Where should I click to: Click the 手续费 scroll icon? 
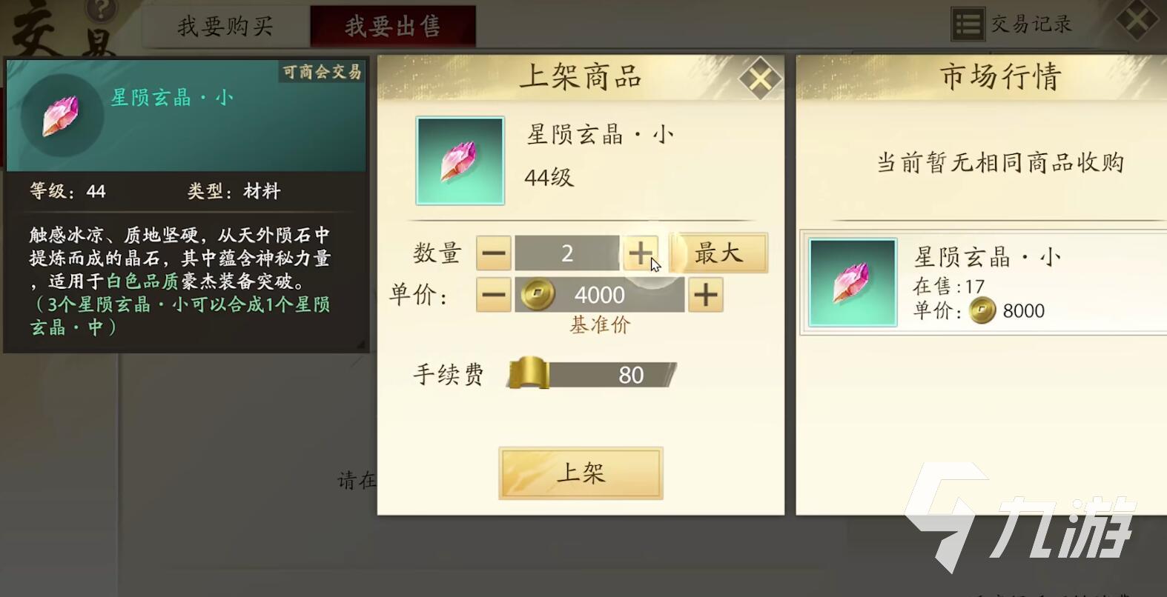pyautogui.click(x=529, y=373)
